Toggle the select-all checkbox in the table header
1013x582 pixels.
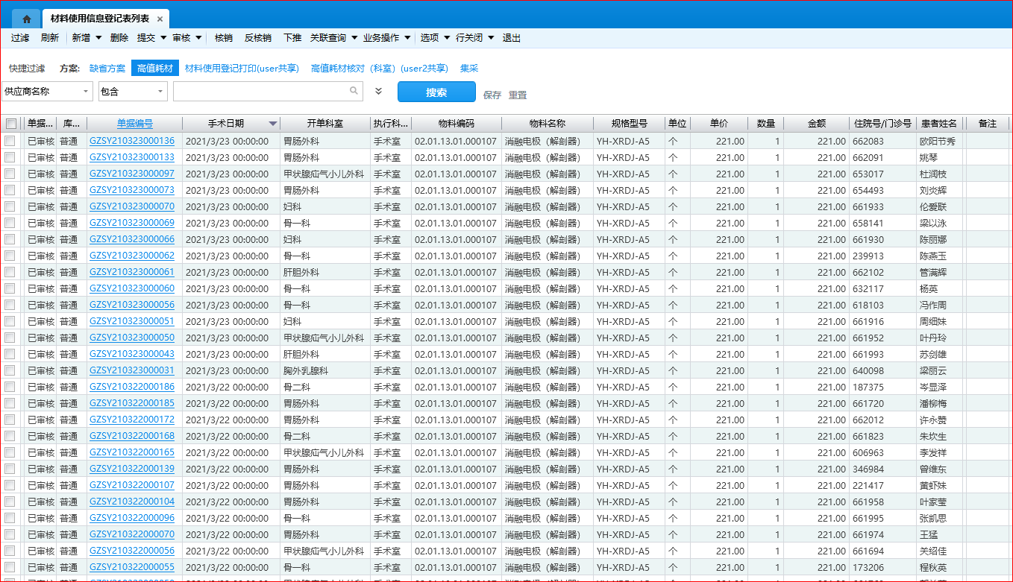pyautogui.click(x=10, y=124)
